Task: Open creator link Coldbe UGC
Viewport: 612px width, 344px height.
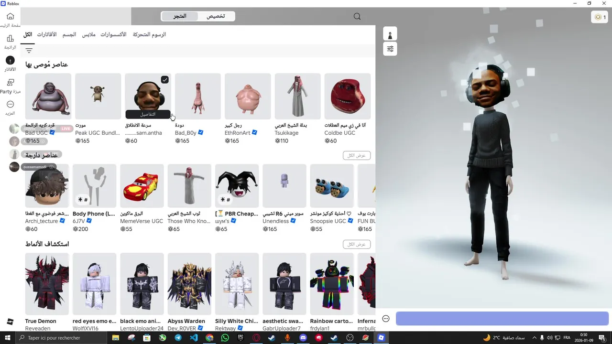Action: [340, 133]
